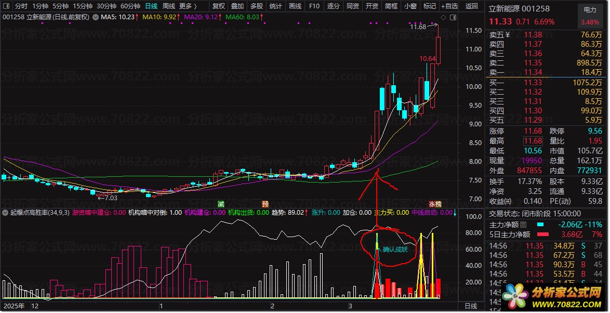Click the 涨停 11.68 limit-up price
This screenshot has height=313, width=610.
point(533,131)
